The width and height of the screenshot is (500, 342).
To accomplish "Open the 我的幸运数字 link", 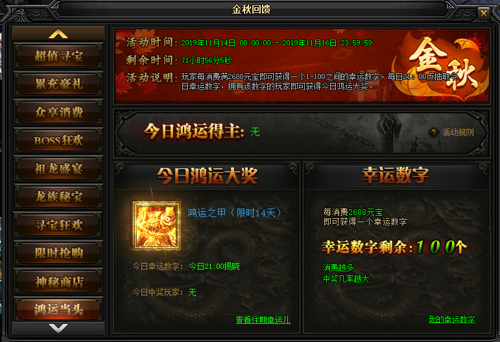I will pos(452,319).
